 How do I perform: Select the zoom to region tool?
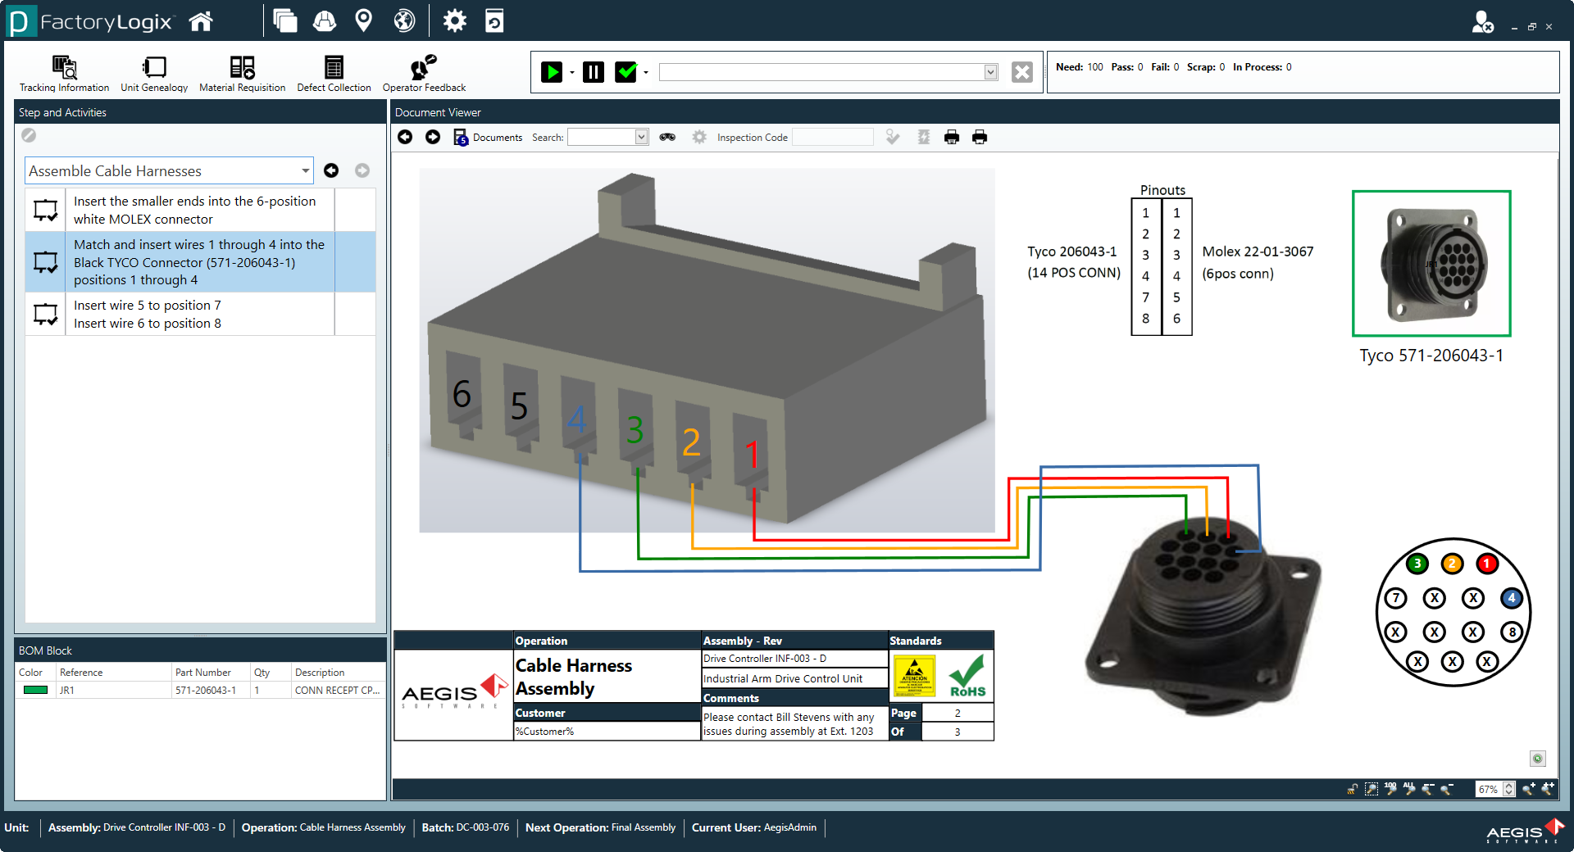pyautogui.click(x=1372, y=789)
